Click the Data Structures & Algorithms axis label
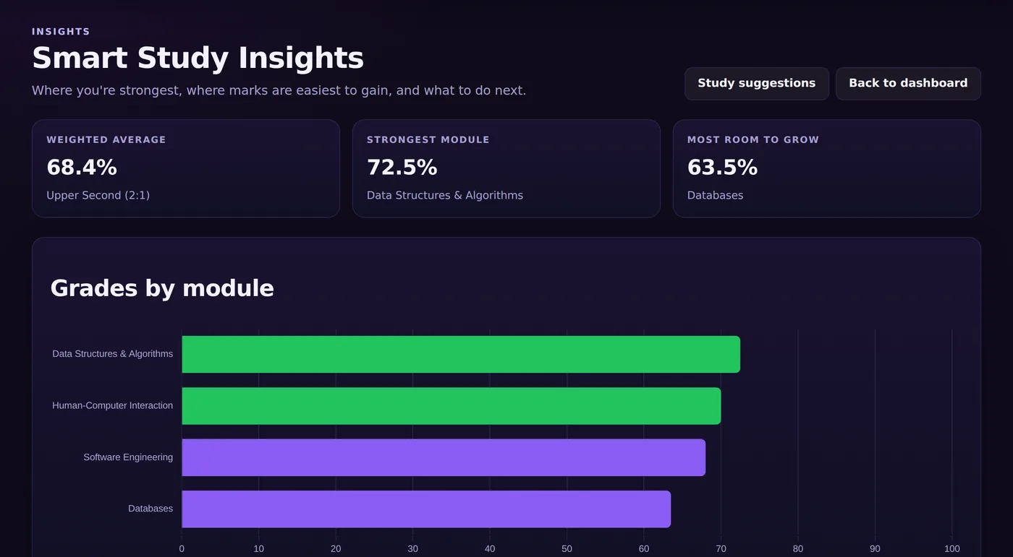The image size is (1013, 557). (113, 354)
